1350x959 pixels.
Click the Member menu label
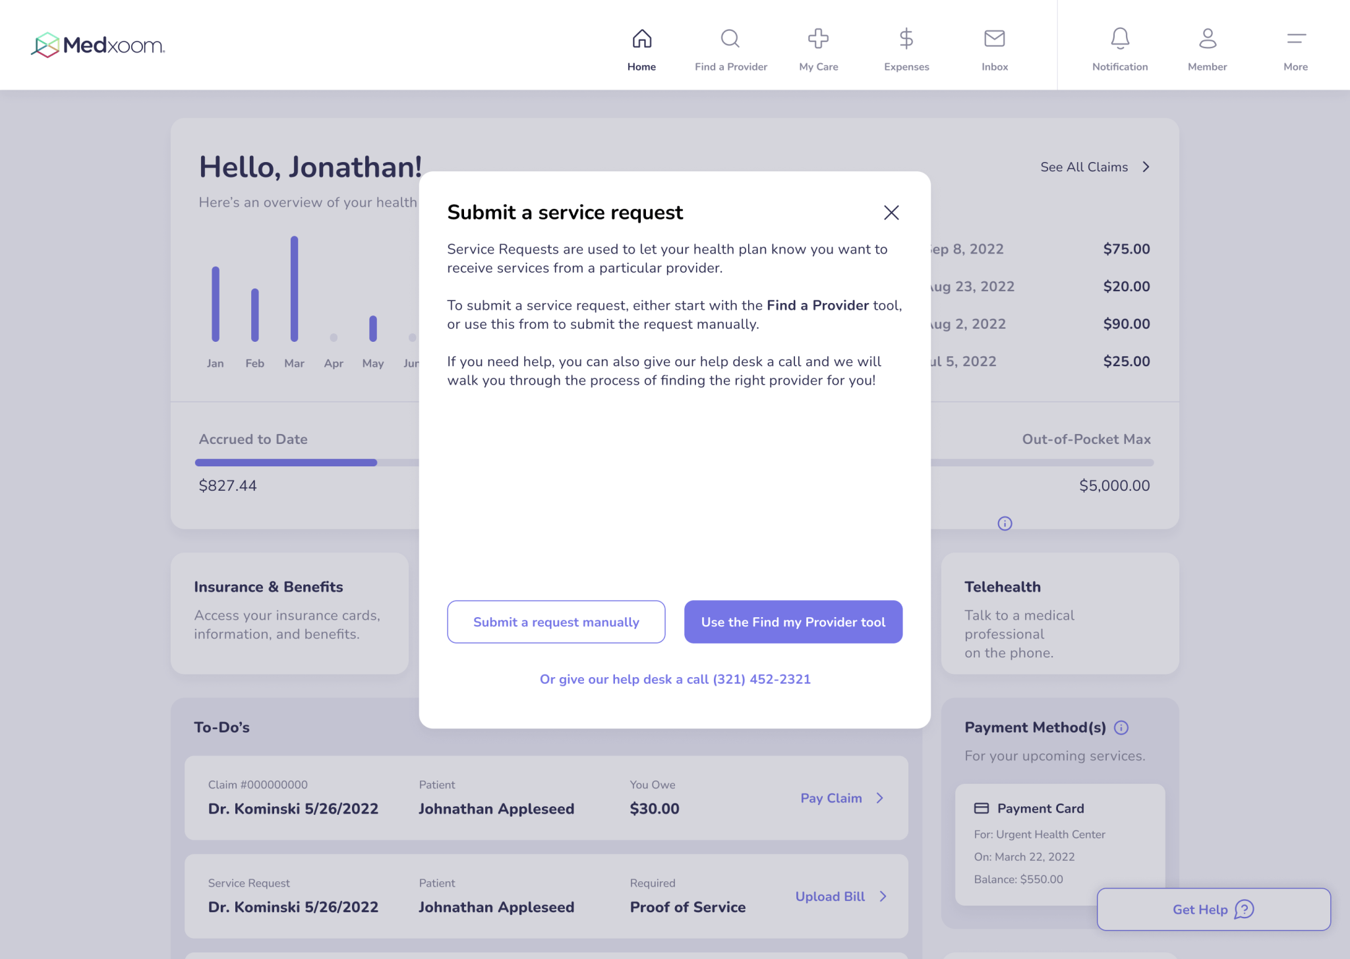[1208, 67]
